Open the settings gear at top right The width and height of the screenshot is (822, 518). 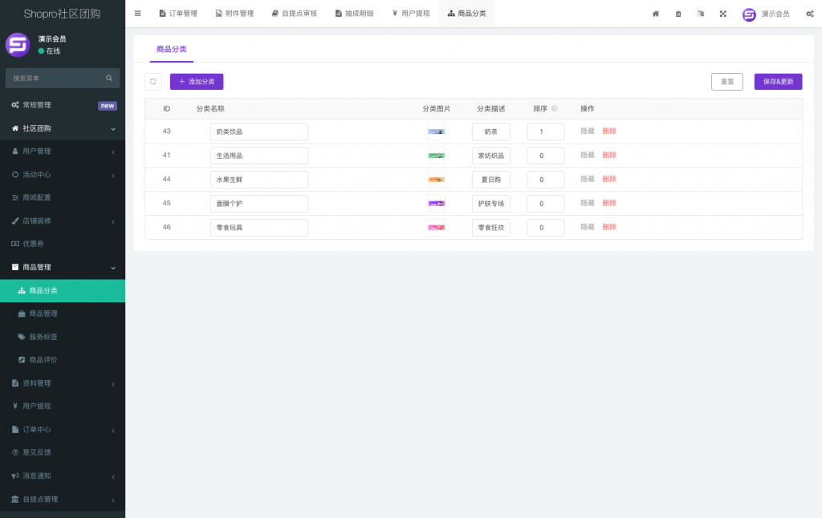click(811, 14)
